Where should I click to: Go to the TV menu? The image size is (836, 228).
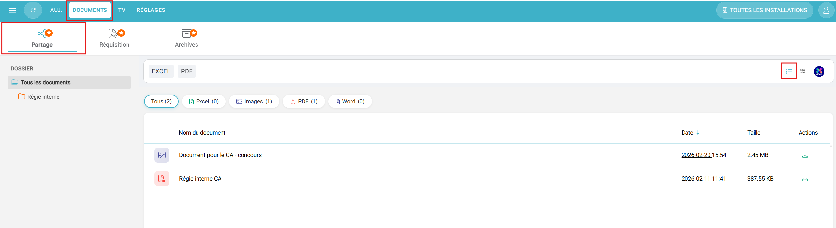[122, 10]
